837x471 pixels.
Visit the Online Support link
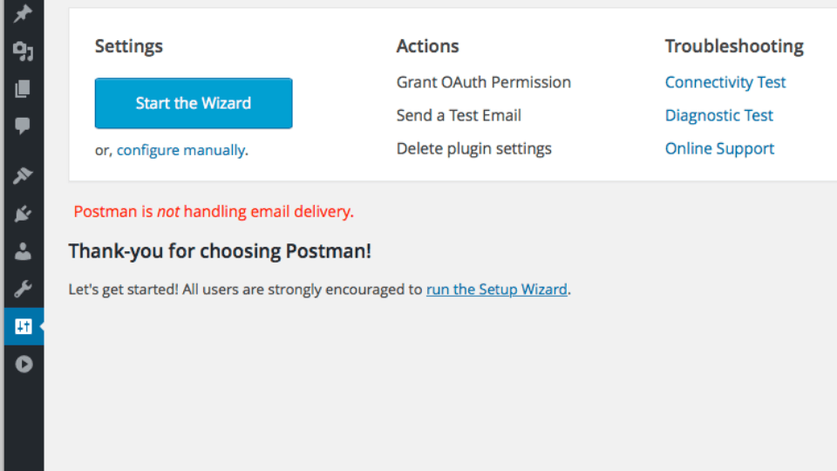pyautogui.click(x=719, y=148)
